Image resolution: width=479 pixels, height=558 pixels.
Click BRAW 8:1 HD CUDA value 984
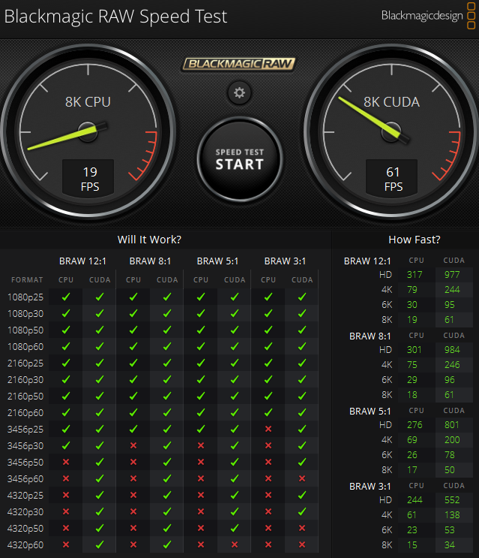pos(452,350)
